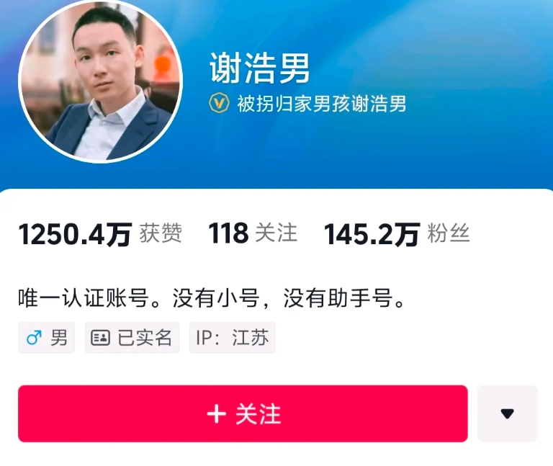Tap the ID card icon beside 已实名
The height and width of the screenshot is (466, 553).
point(101,338)
